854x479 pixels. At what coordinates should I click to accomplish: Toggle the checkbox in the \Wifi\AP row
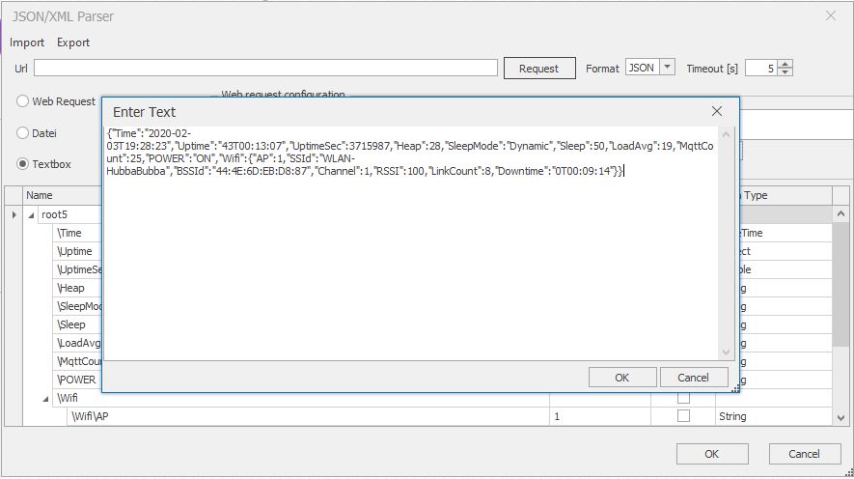click(683, 416)
